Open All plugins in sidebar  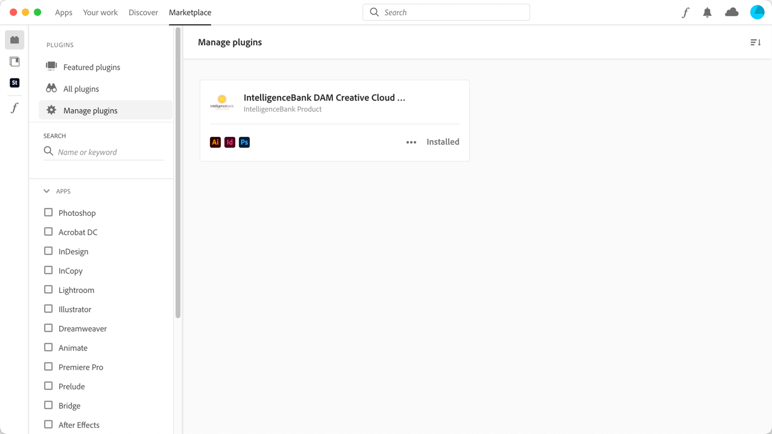tap(106, 89)
